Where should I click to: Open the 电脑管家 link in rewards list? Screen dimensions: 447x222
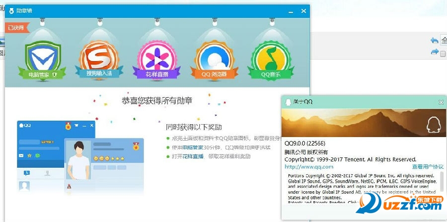[193, 148]
